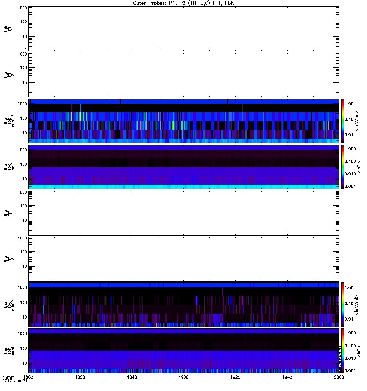Click the "1840" time axis label
Image resolution: width=367 pixels, height=391 pixels.
(x=132, y=377)
